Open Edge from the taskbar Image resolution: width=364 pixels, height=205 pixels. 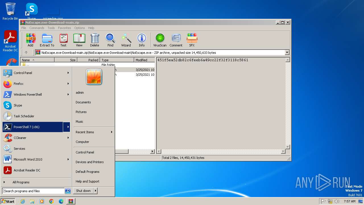coord(61,201)
